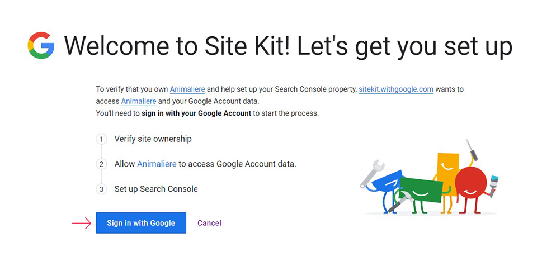Click the red circle character with paintbrush
The image size is (542, 271).
click(x=471, y=186)
